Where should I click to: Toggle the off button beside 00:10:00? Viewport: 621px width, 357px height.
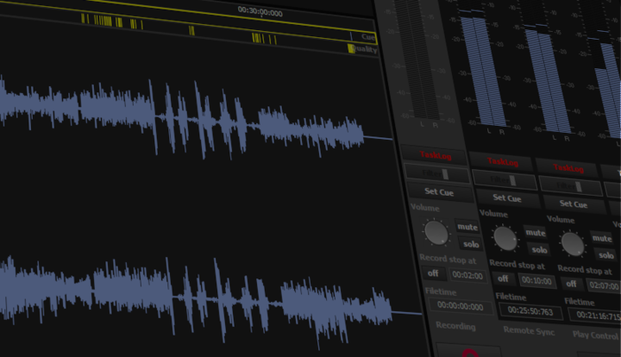[x=503, y=279]
